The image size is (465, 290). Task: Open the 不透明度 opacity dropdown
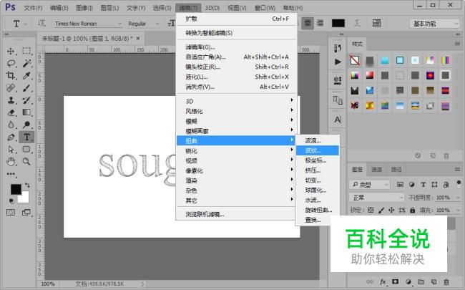click(x=458, y=198)
